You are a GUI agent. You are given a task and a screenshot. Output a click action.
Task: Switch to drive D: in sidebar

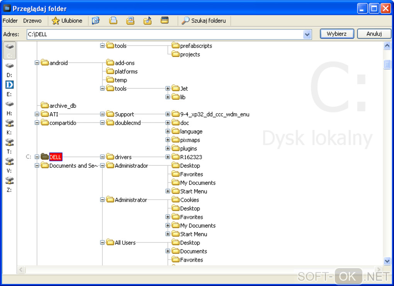(x=10, y=70)
